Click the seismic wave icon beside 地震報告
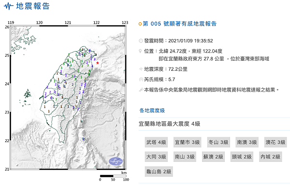Image resolution: width=290 pixels, height=185 pixels. pyautogui.click(x=8, y=6)
